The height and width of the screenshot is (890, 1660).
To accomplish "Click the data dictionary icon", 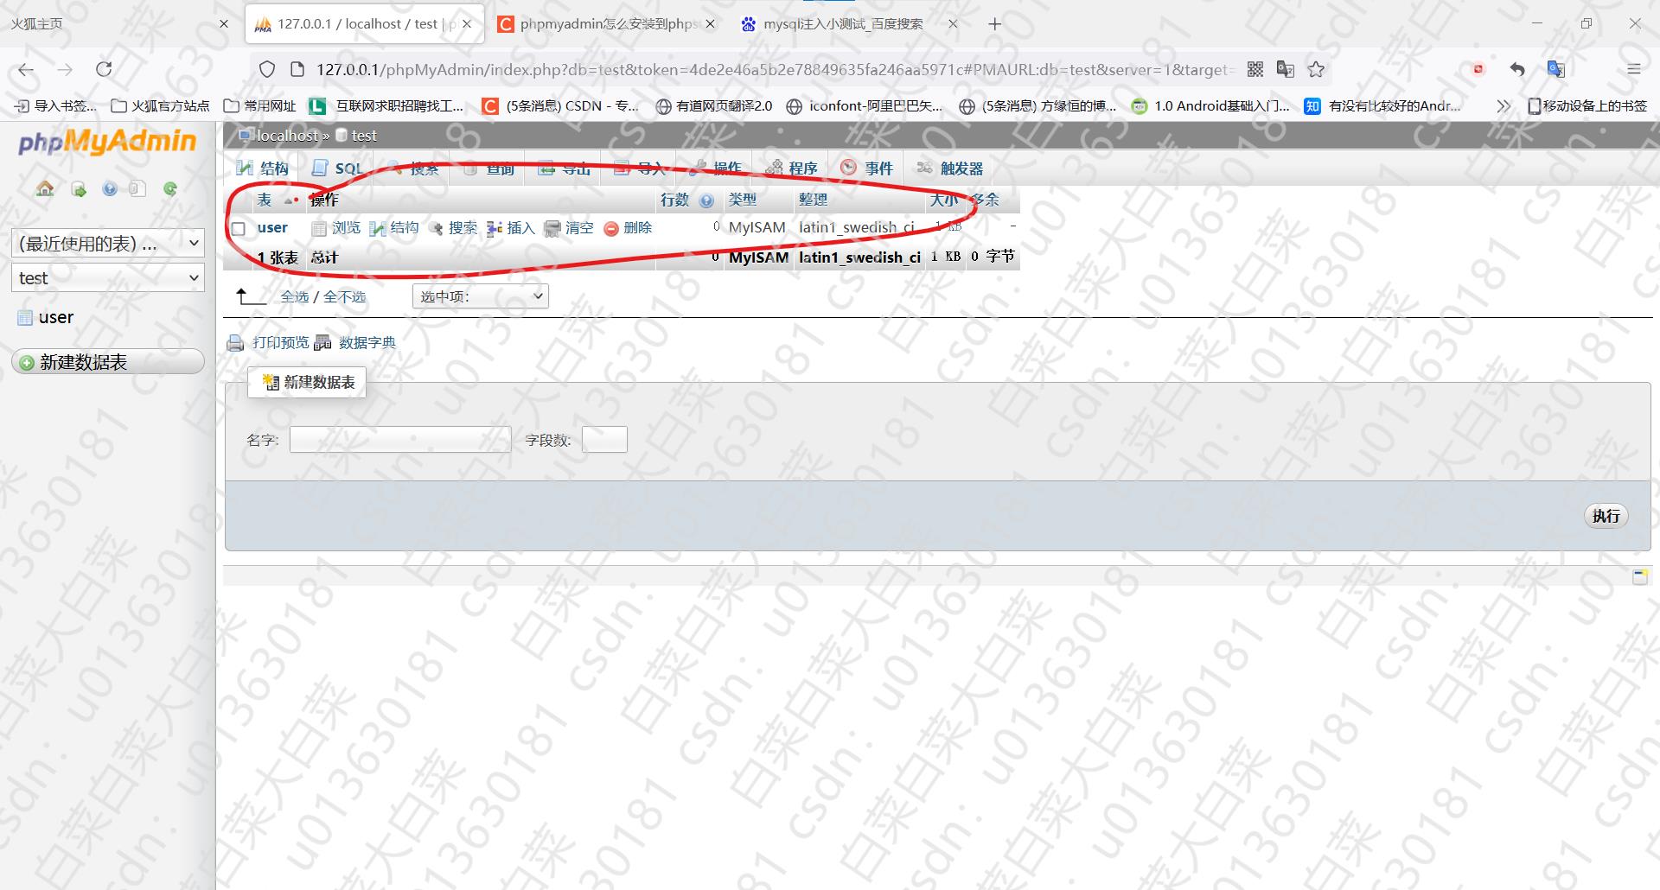I will pos(322,343).
